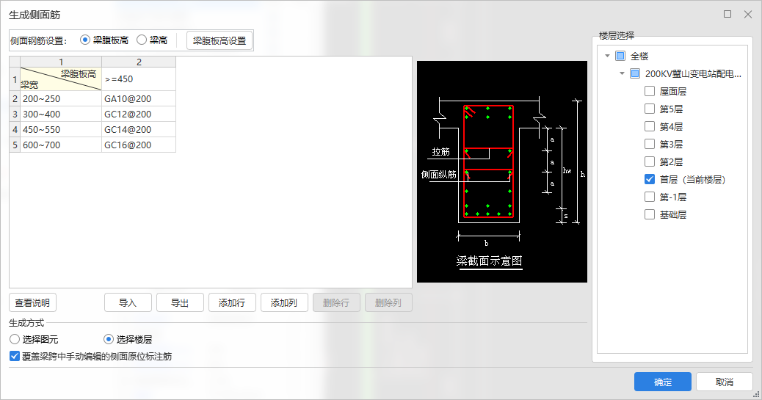The height and width of the screenshot is (400, 762).
Task: Check the 基础层 floor checkbox
Action: click(x=649, y=214)
